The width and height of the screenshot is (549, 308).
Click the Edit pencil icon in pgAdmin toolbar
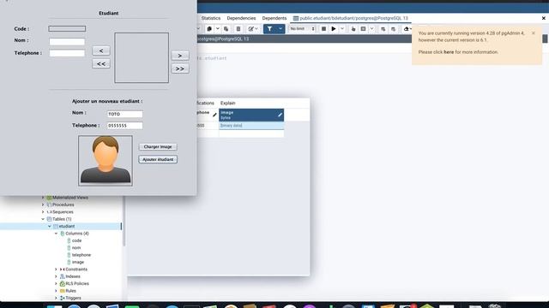coord(250,29)
